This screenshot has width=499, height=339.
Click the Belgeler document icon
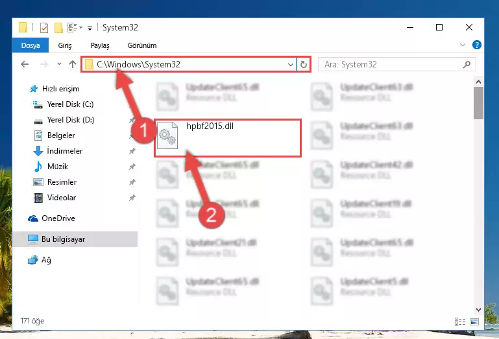tap(38, 135)
